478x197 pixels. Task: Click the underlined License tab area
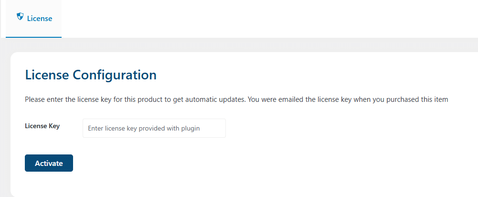click(33, 19)
